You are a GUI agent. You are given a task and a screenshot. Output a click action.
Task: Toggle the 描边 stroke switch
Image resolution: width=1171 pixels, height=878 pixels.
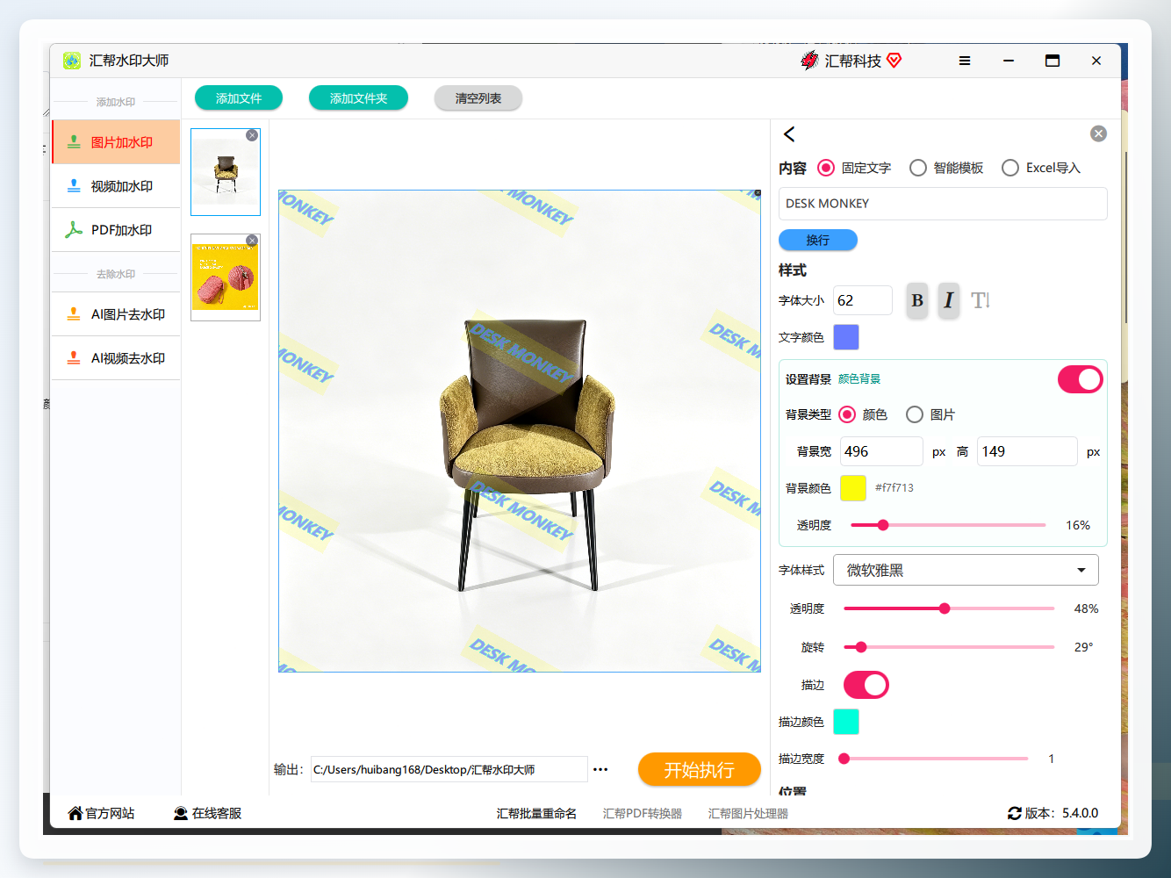click(866, 685)
